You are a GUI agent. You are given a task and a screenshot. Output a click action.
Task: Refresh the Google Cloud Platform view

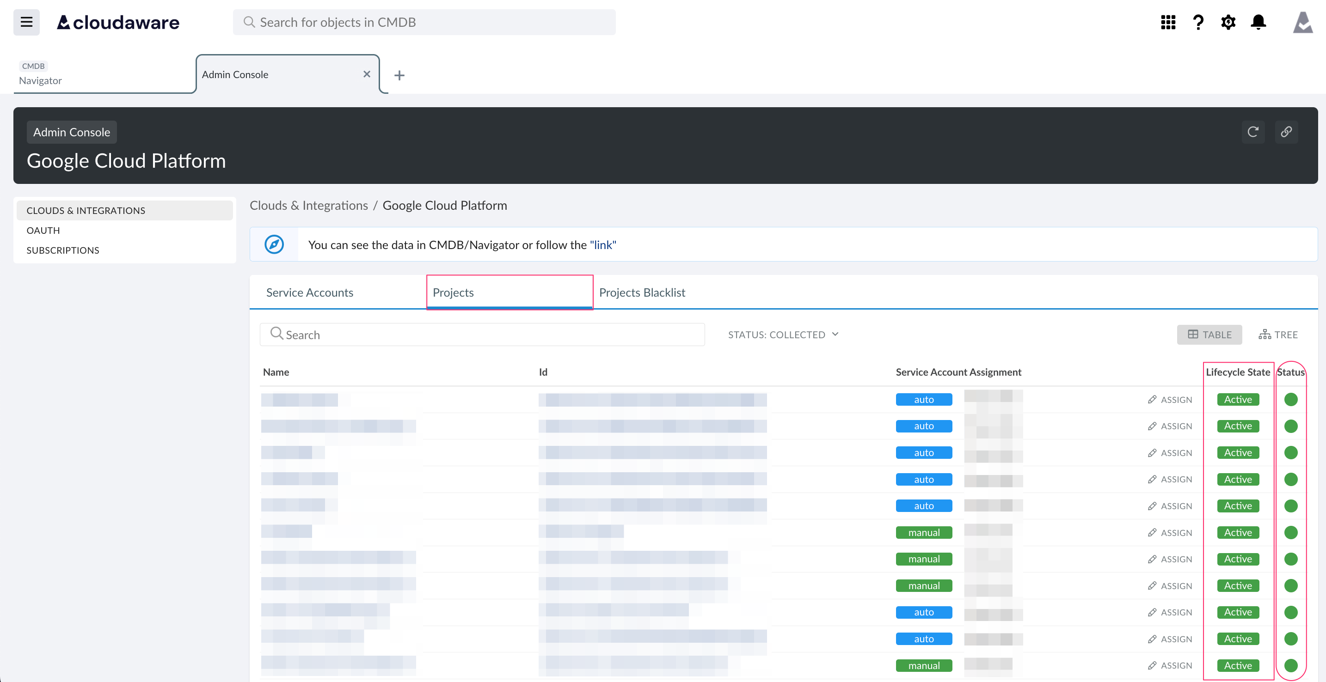tap(1253, 132)
